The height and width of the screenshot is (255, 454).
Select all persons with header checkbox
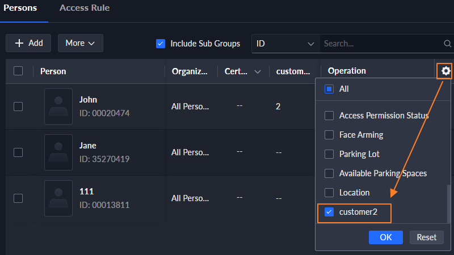(x=18, y=71)
